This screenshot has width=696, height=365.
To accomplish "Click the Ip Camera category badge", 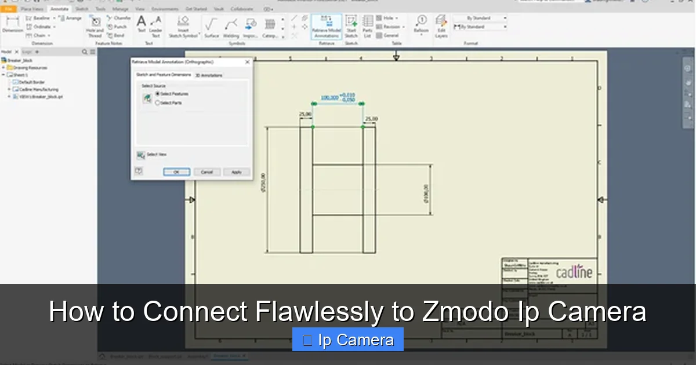I will (348, 340).
